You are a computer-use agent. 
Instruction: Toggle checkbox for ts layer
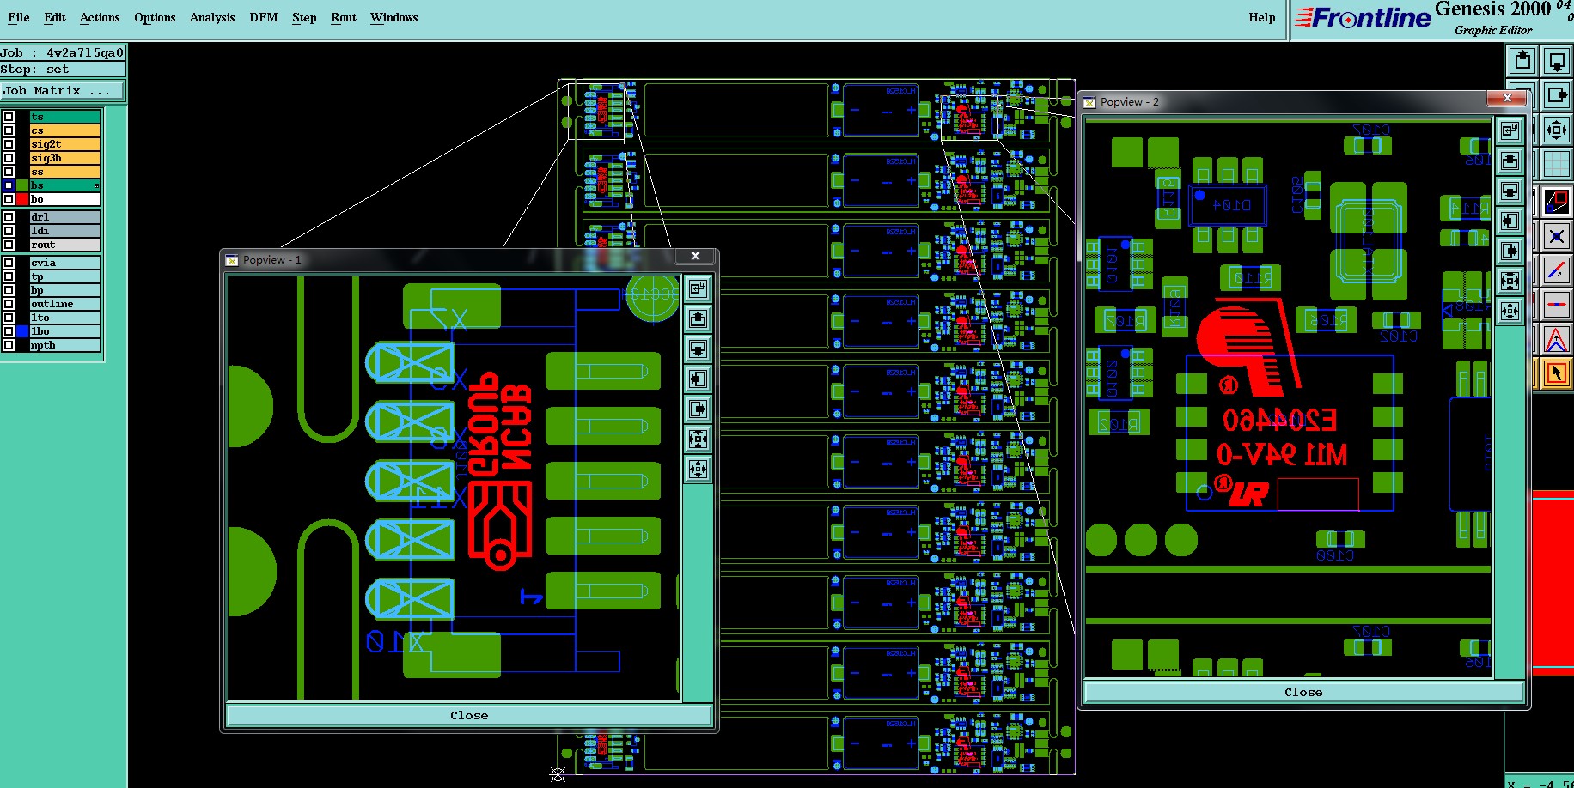[x=9, y=117]
